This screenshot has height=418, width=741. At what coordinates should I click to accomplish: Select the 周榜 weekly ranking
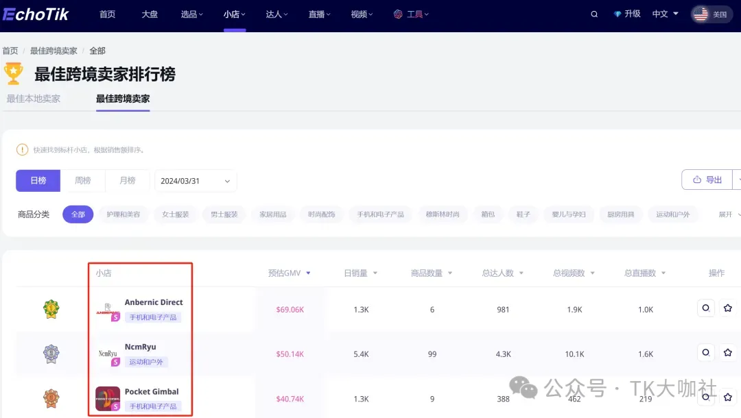pyautogui.click(x=83, y=181)
